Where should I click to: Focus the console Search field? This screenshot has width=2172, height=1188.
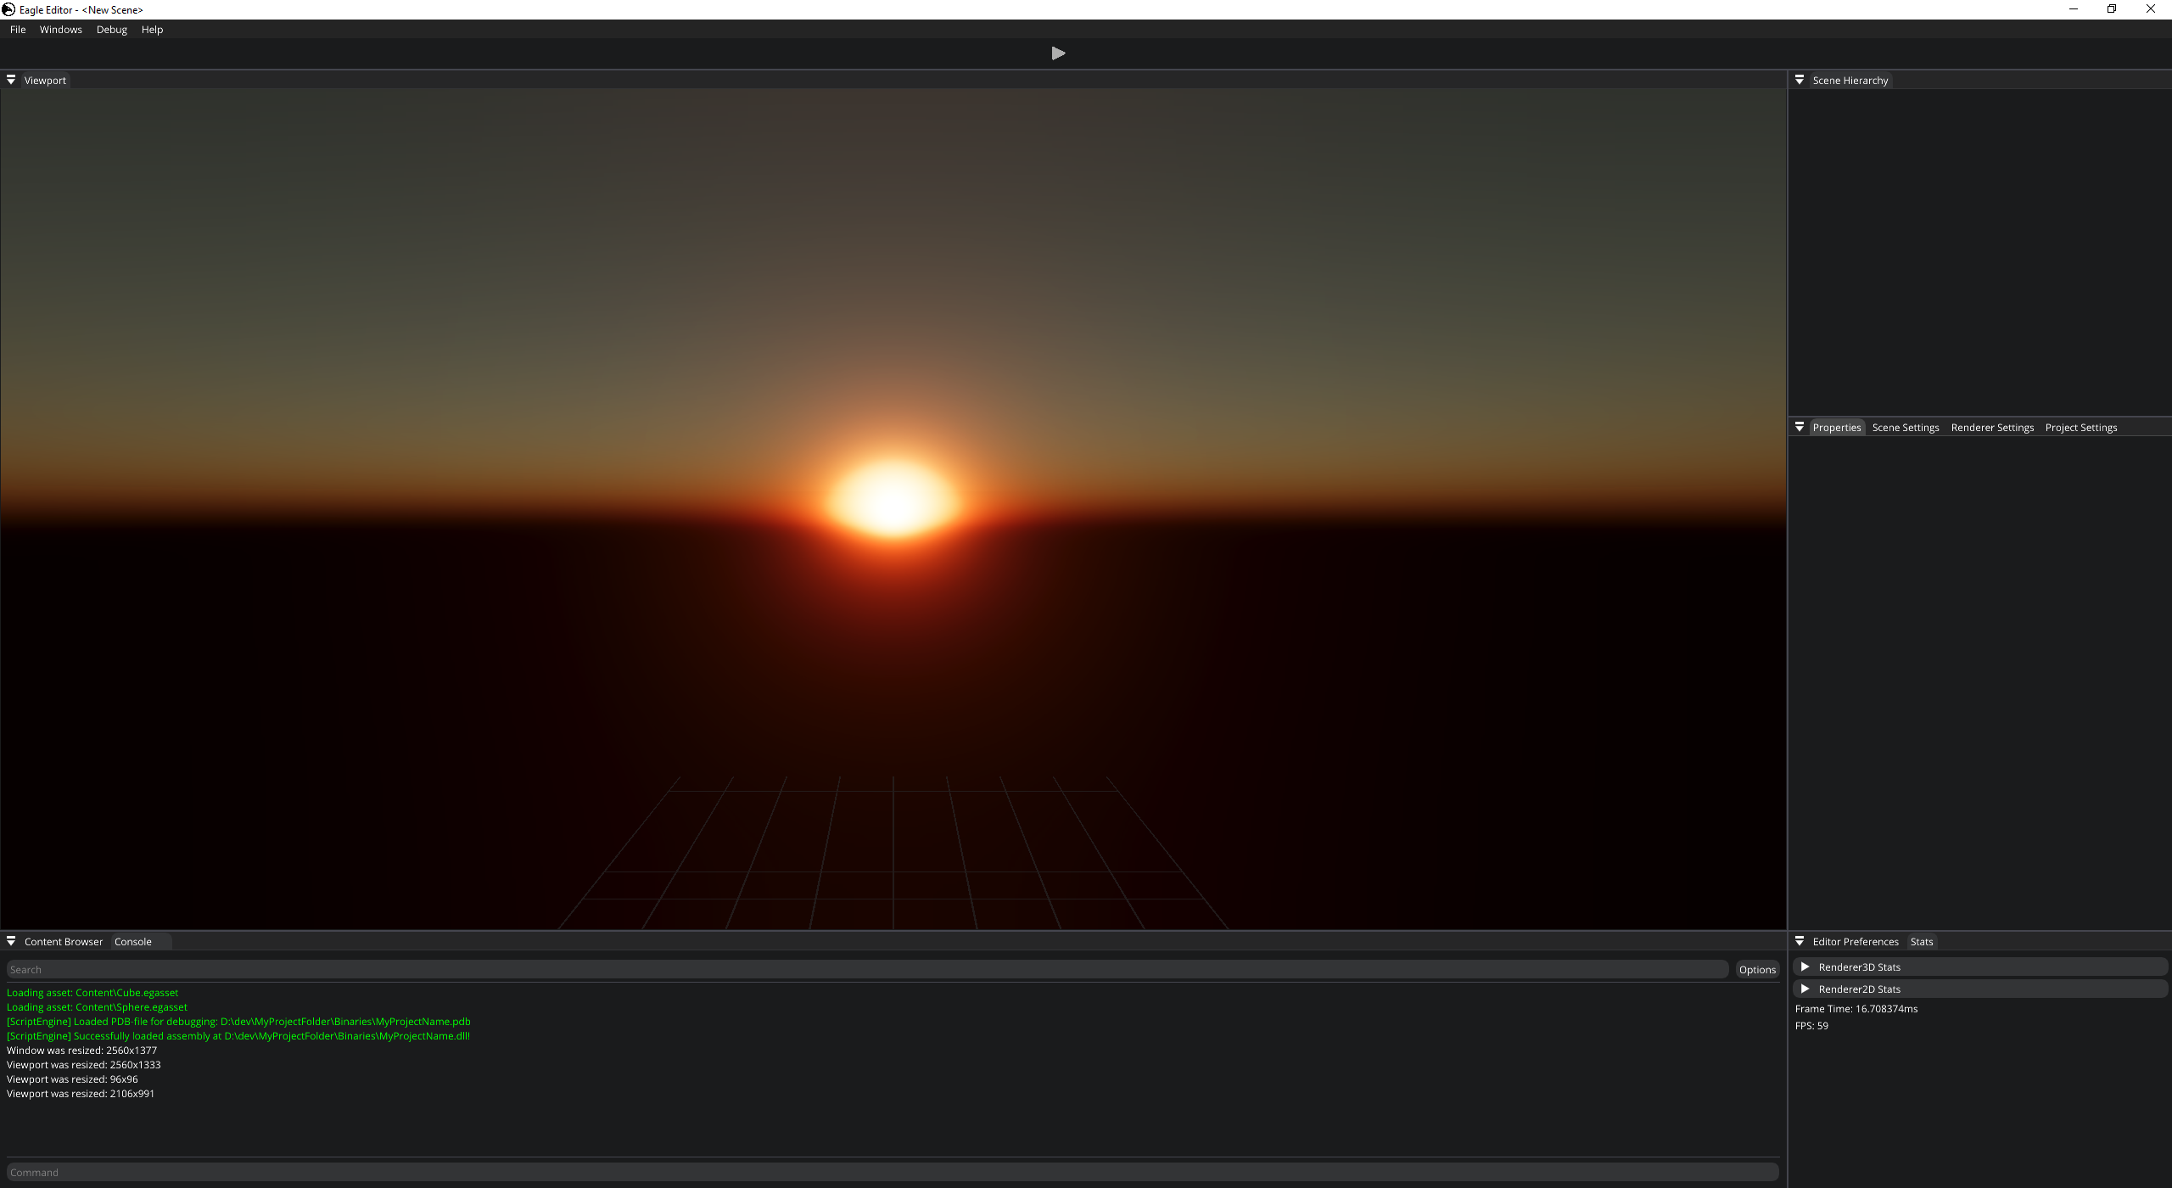coord(867,970)
